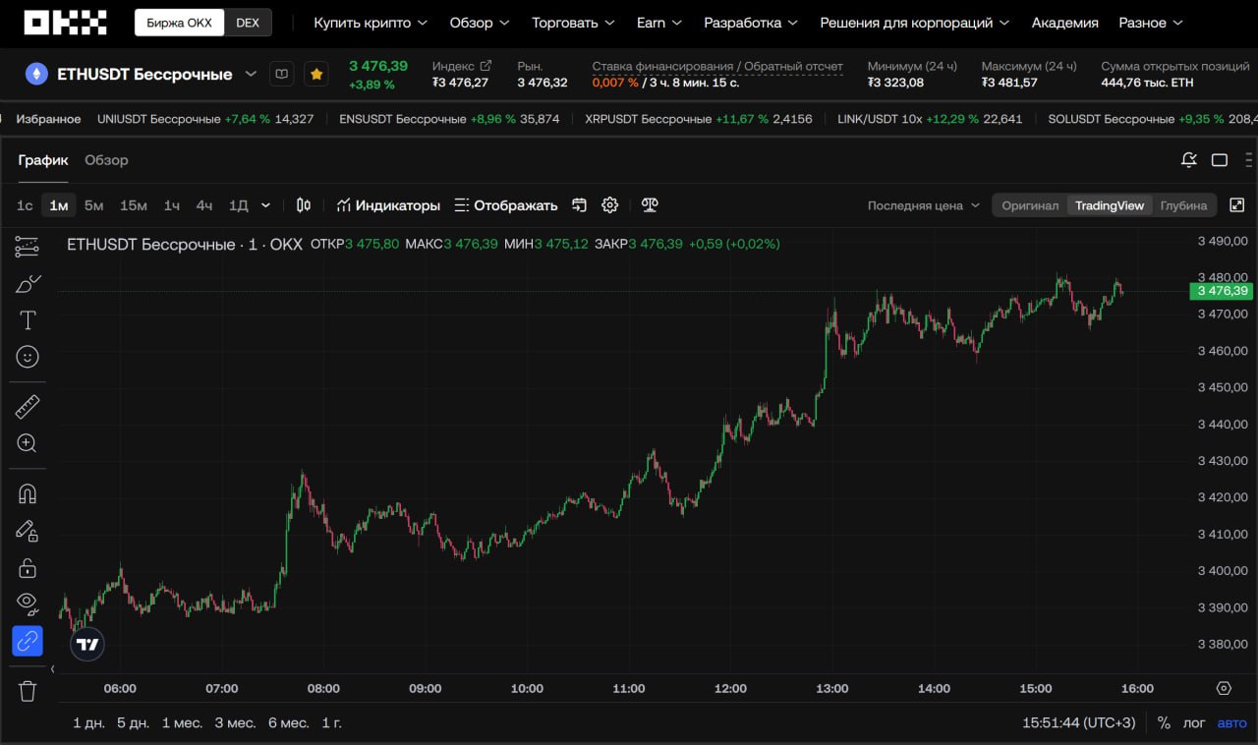Expand chart to fullscreen
Screen dimensions: 1258x745
pyautogui.click(x=1236, y=204)
